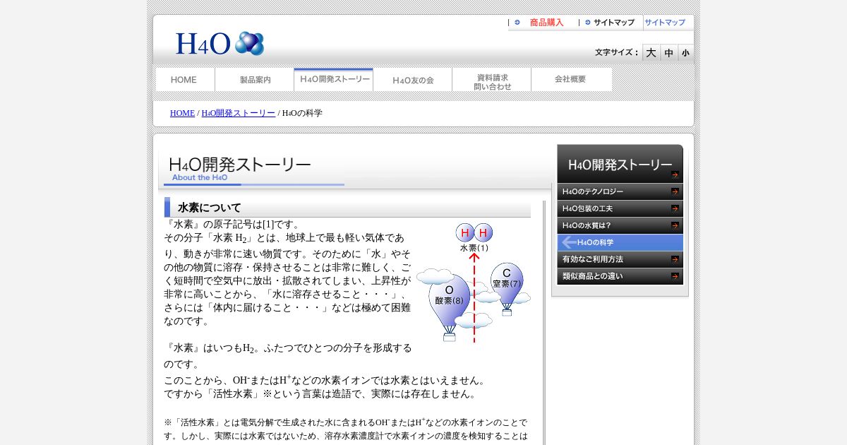Open sidebar item 類似商品との違い
Image resolution: width=847 pixels, height=445 pixels.
coord(620,276)
